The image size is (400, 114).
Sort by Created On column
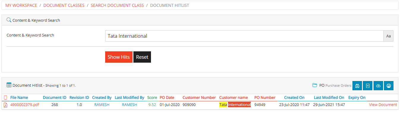(294, 97)
